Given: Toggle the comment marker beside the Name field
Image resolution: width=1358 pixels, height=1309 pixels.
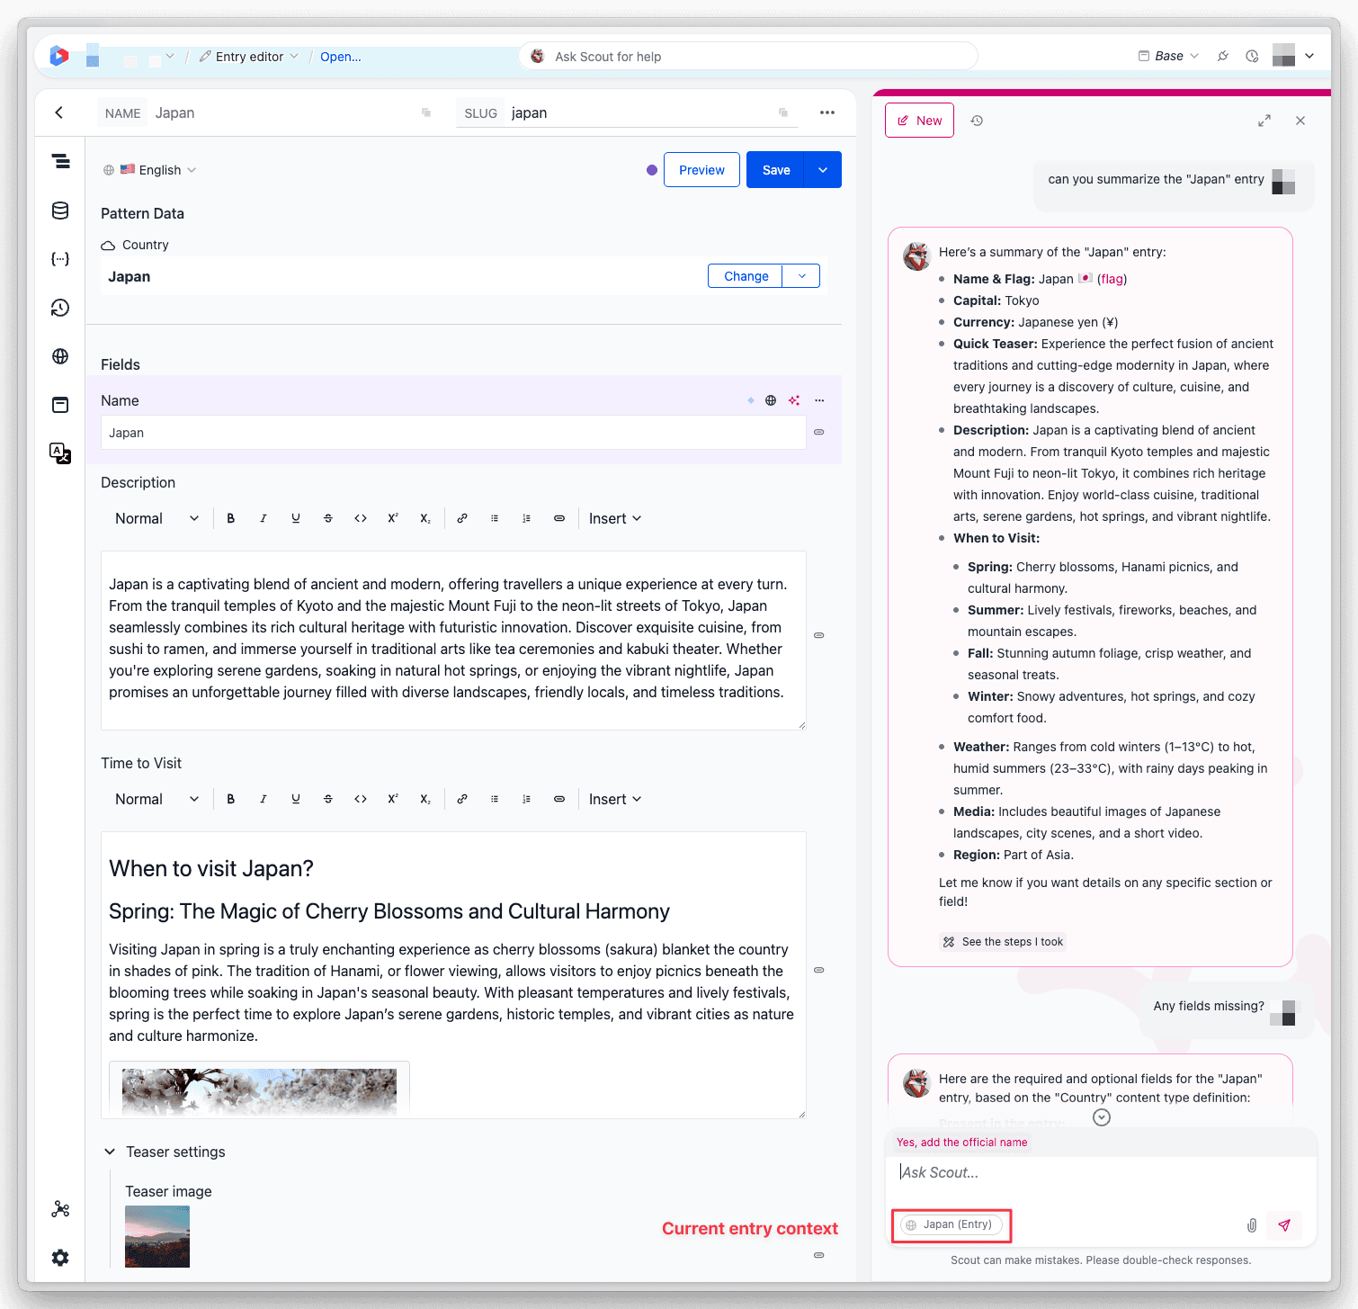Looking at the screenshot, I should [x=818, y=432].
